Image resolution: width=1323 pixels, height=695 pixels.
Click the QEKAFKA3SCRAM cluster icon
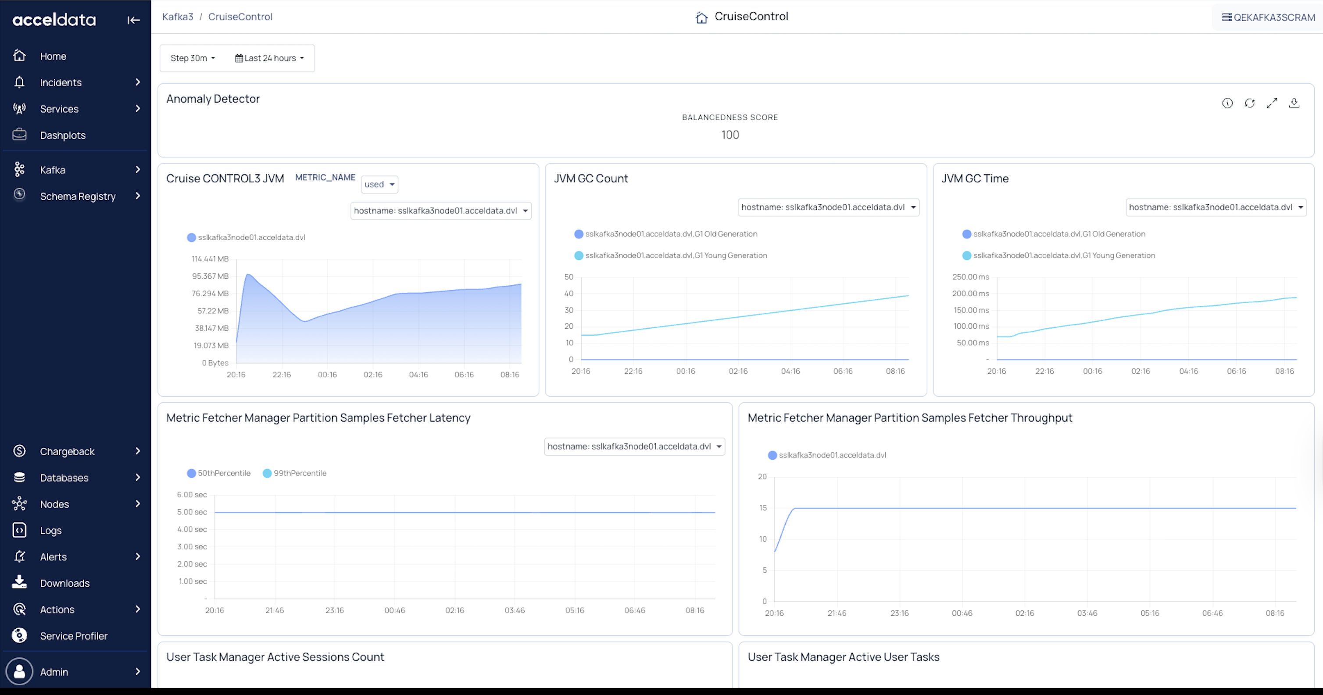coord(1227,18)
